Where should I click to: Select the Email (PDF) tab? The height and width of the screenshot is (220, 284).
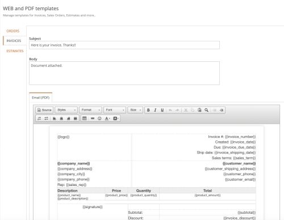pyautogui.click(x=41, y=98)
